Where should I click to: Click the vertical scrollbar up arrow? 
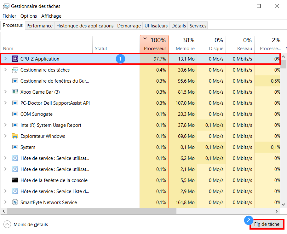[283, 57]
